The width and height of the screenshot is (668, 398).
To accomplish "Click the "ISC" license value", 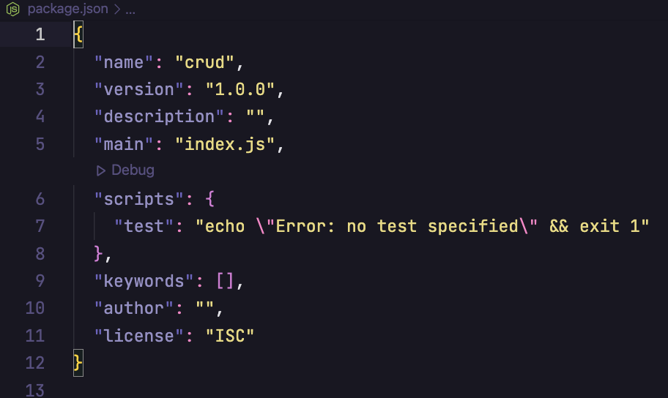I will click(230, 336).
